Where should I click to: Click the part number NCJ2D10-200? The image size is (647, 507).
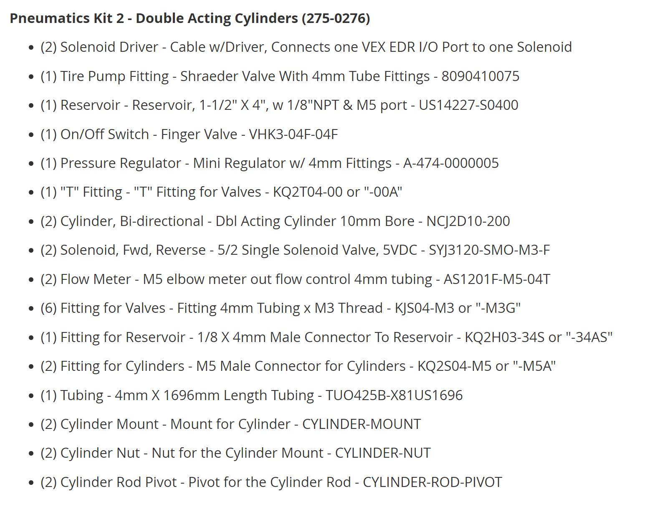(x=468, y=221)
